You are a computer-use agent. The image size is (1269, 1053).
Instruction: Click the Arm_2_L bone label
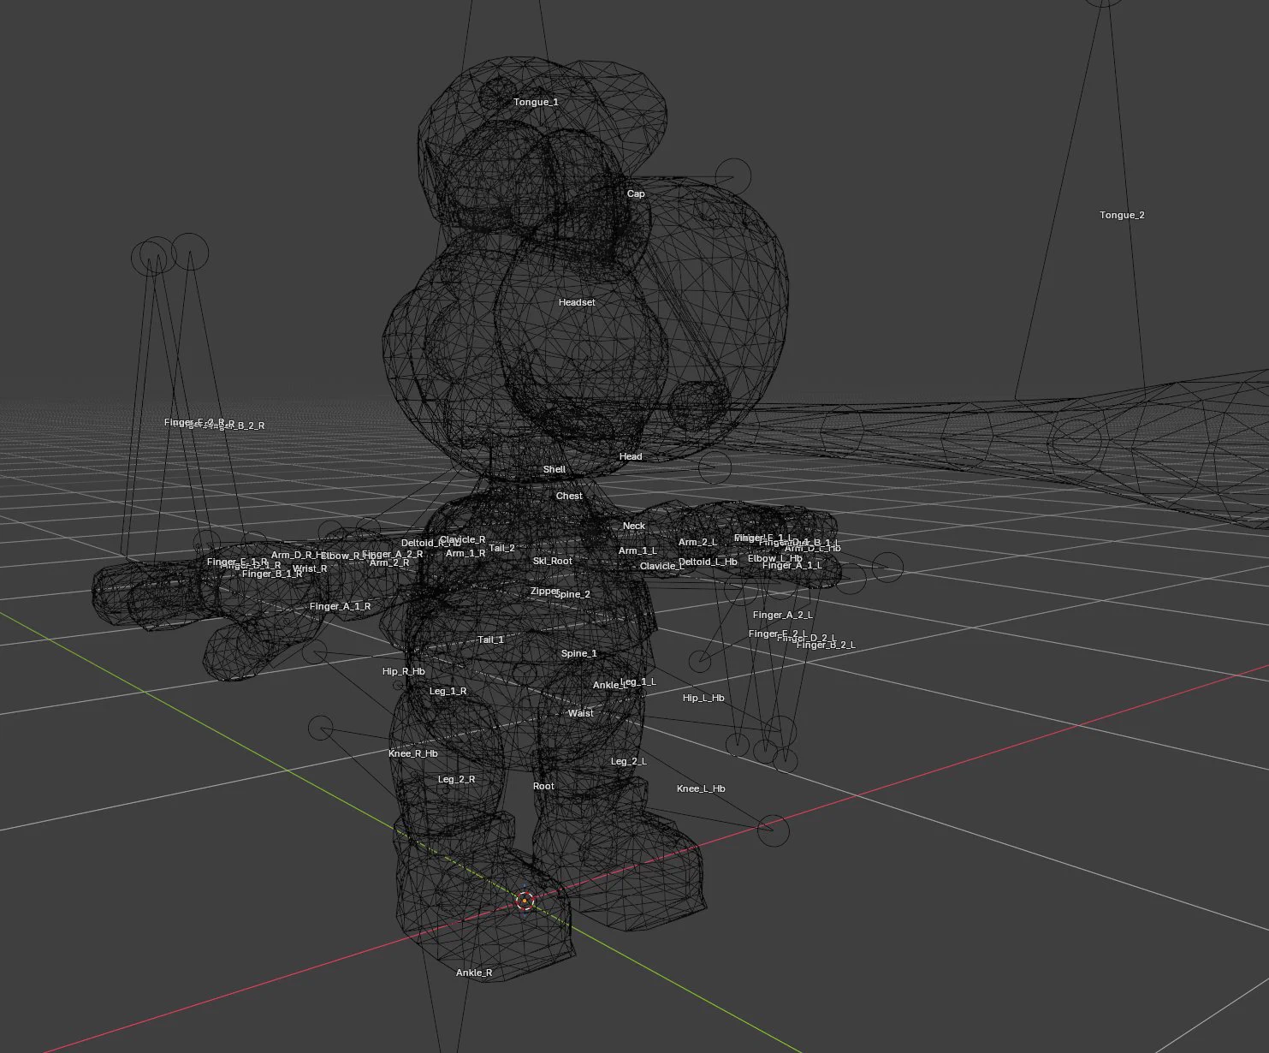pyautogui.click(x=698, y=542)
